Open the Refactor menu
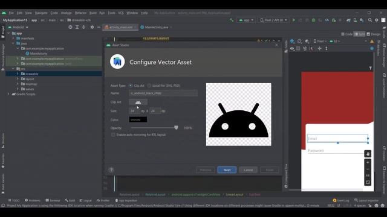387x217 pixels. tap(80, 13)
